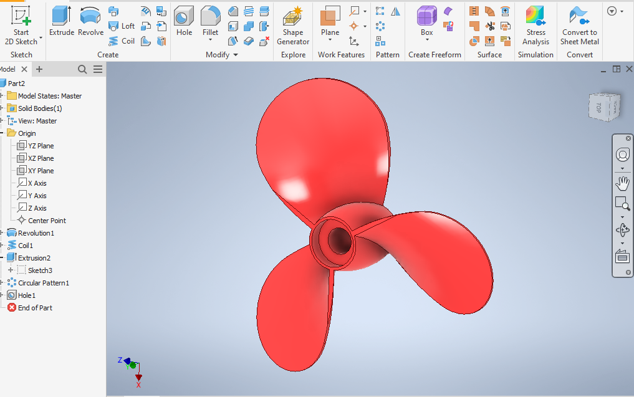The height and width of the screenshot is (397, 634).
Task: Pick the Loft tool
Action: pyautogui.click(x=122, y=26)
